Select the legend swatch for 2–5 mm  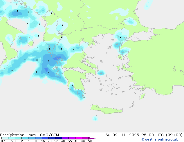[x=25, y=138]
